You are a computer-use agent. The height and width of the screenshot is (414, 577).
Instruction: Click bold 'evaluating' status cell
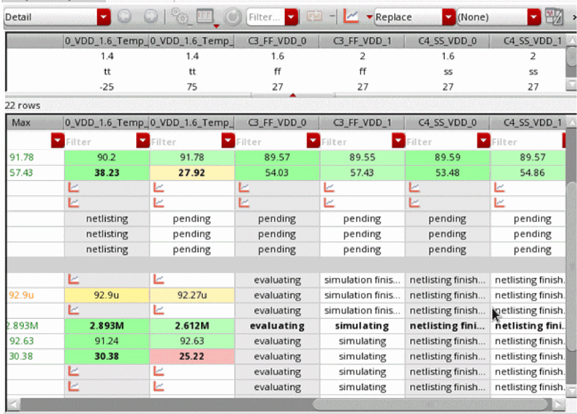(277, 326)
